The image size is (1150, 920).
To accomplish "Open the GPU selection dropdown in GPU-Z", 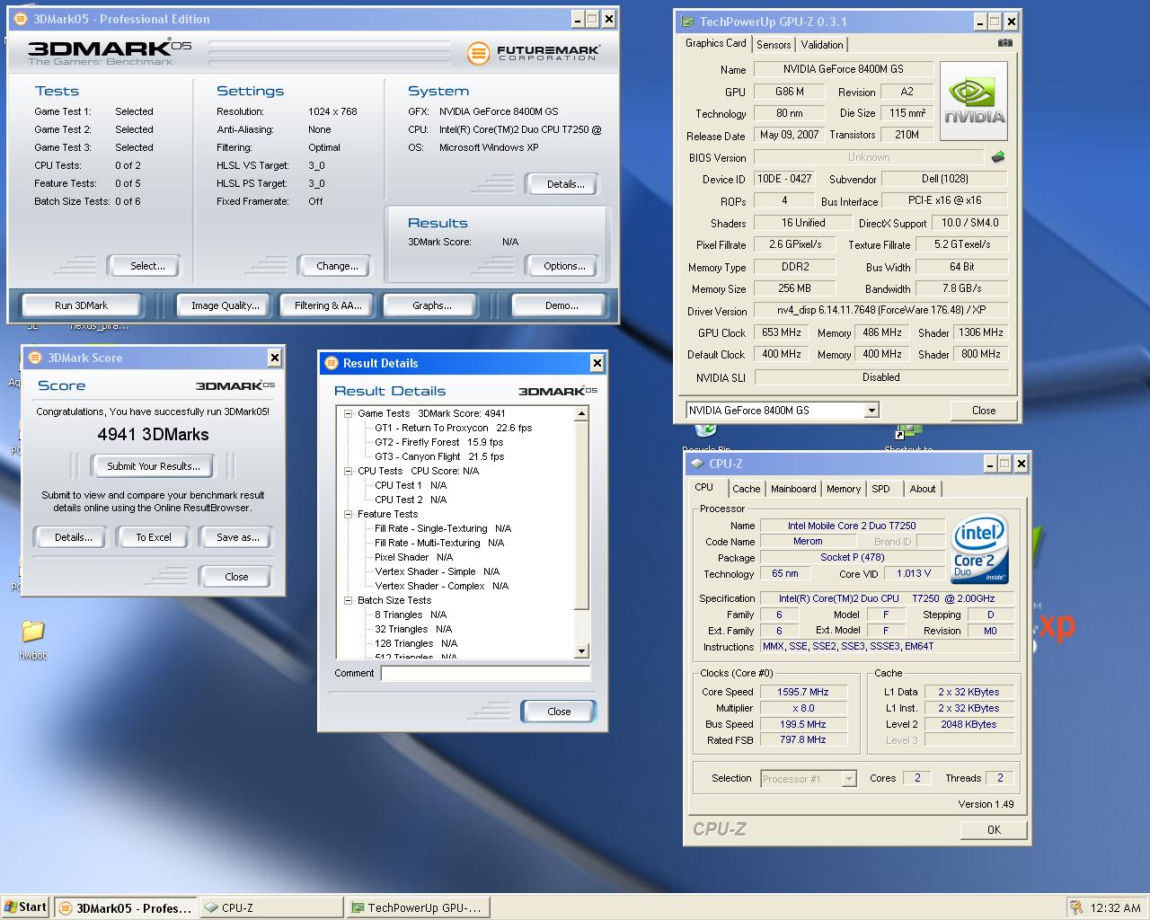I will (871, 411).
